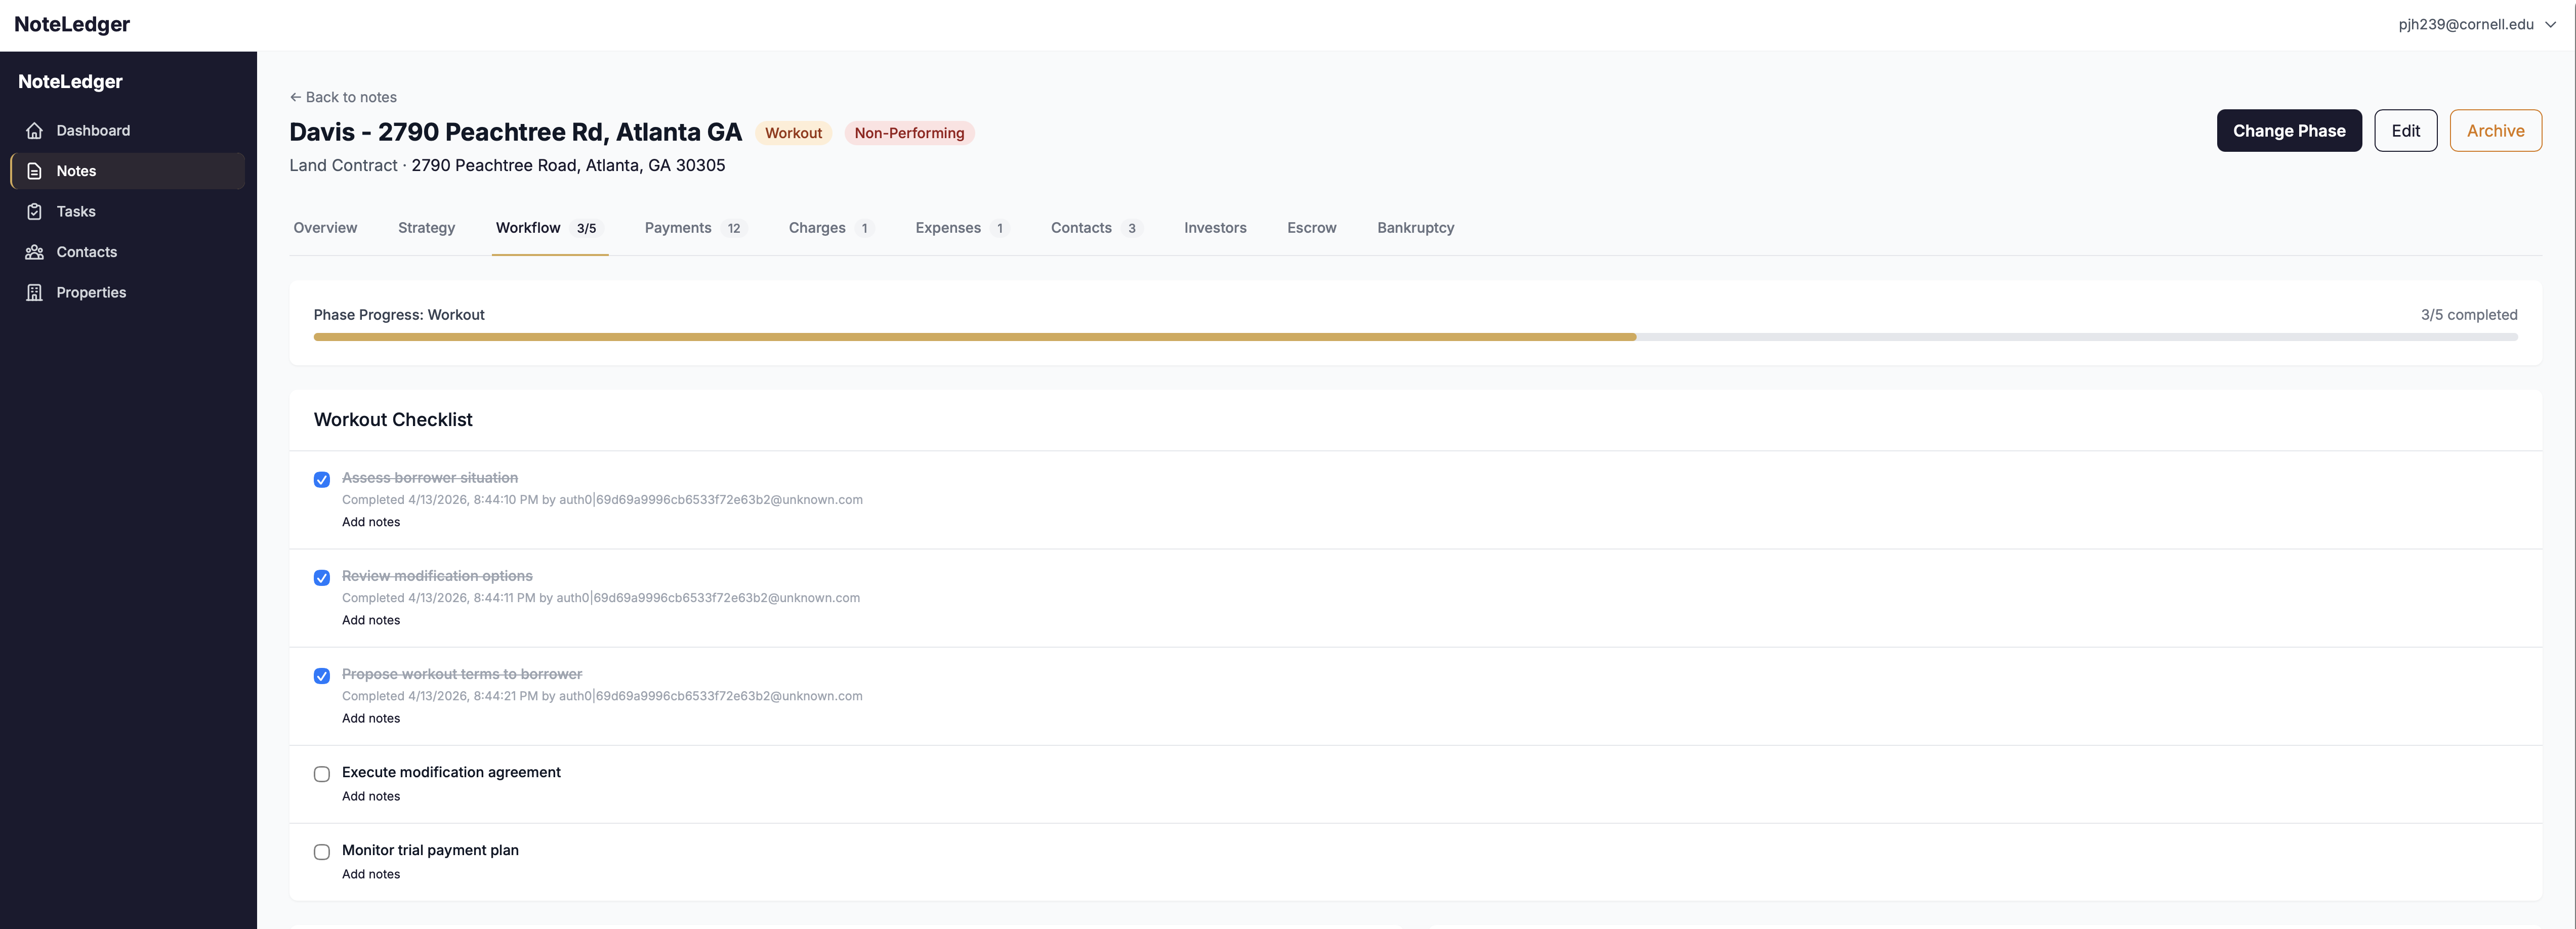Image resolution: width=2576 pixels, height=929 pixels.
Task: Click the Non-Performing status badge
Action: tap(909, 133)
